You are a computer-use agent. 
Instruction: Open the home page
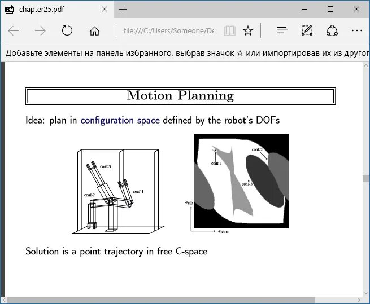click(x=94, y=30)
